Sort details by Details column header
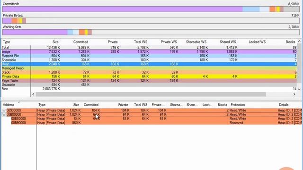This screenshot has width=303, height=170. 284,105
